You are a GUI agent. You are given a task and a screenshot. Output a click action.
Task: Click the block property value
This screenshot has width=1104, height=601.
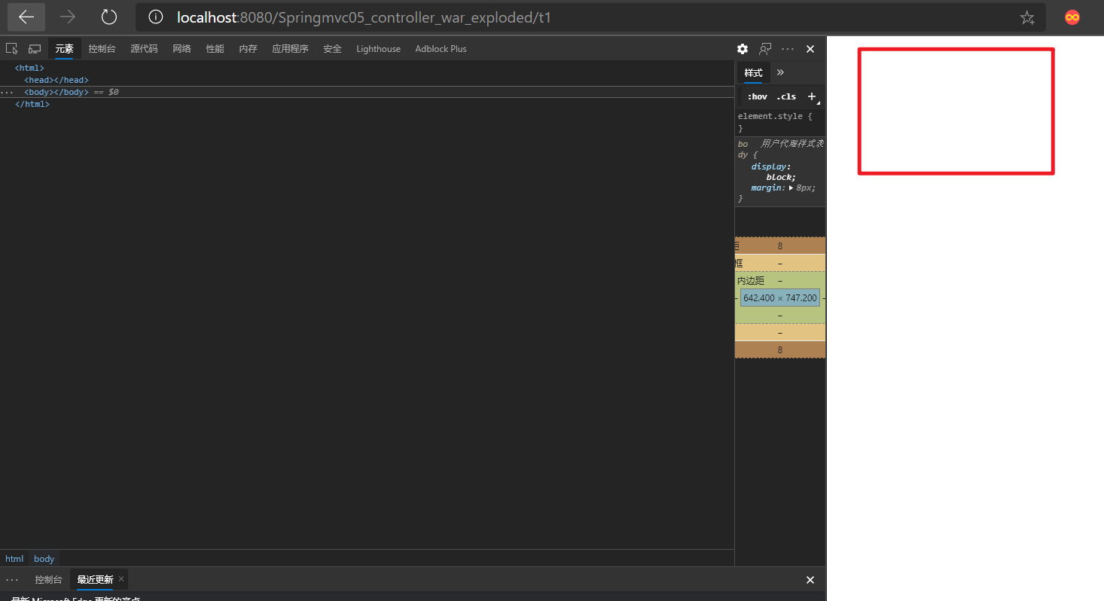pyautogui.click(x=779, y=177)
